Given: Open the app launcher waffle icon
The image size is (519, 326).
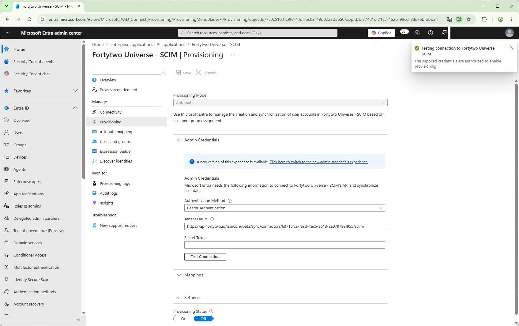Looking at the screenshot, I should (8, 33).
